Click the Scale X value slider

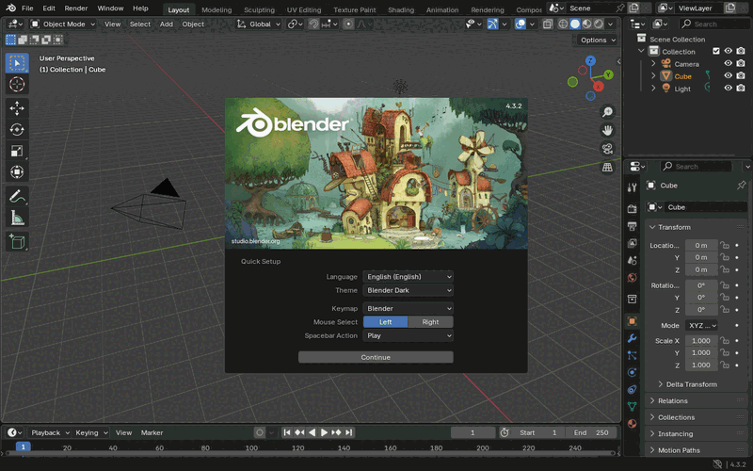coord(701,341)
